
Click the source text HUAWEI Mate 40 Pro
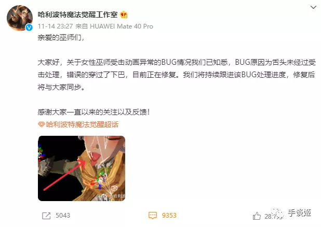(x=122, y=26)
